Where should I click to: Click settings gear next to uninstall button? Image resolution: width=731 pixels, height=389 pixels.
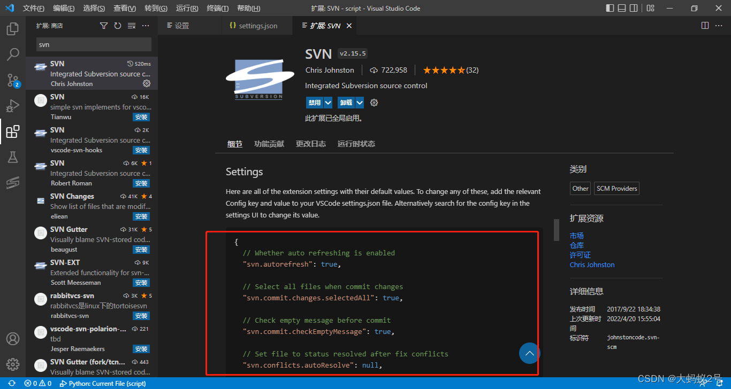point(374,103)
